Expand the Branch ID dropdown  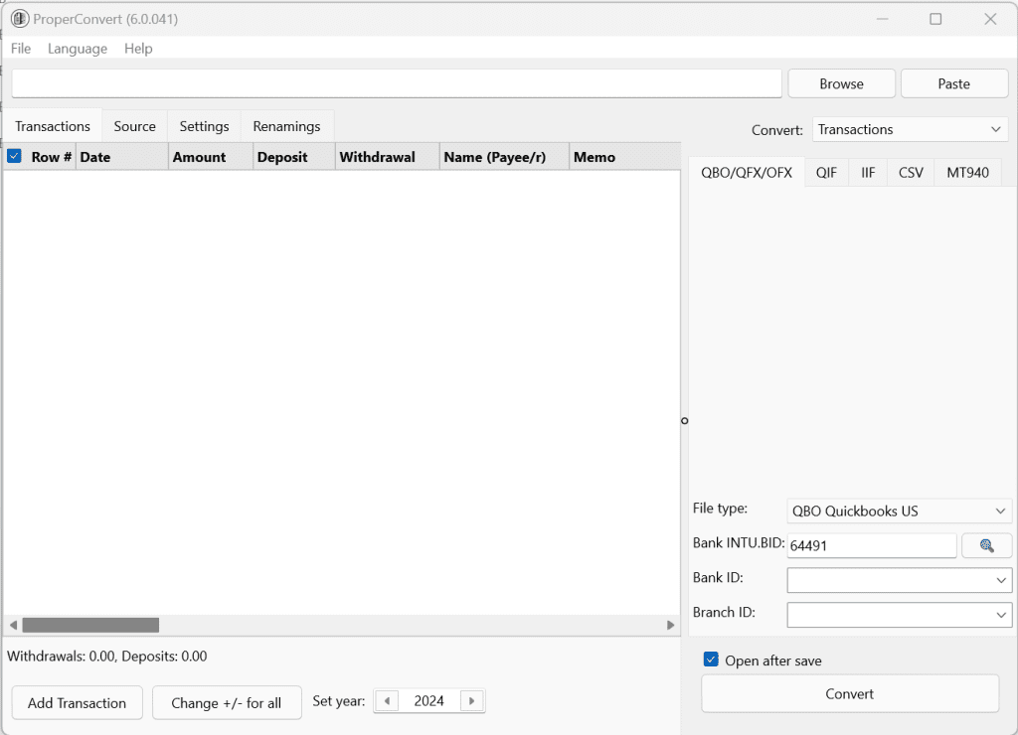click(899, 616)
